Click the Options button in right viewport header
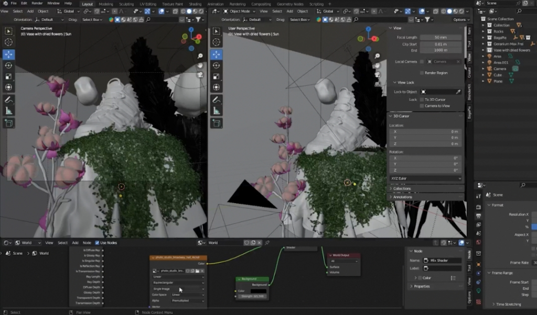The width and height of the screenshot is (537, 315). (461, 19)
